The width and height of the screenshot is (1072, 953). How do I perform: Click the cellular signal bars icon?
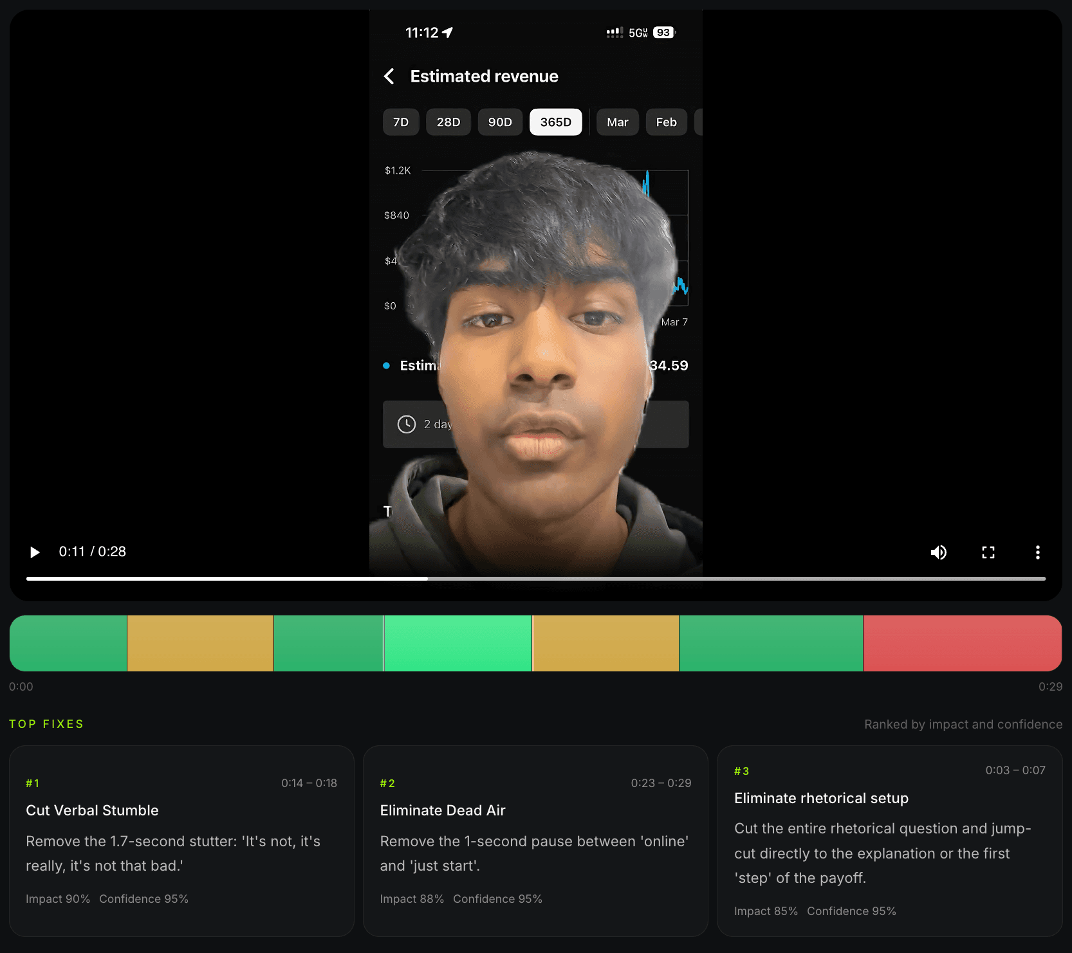point(615,32)
